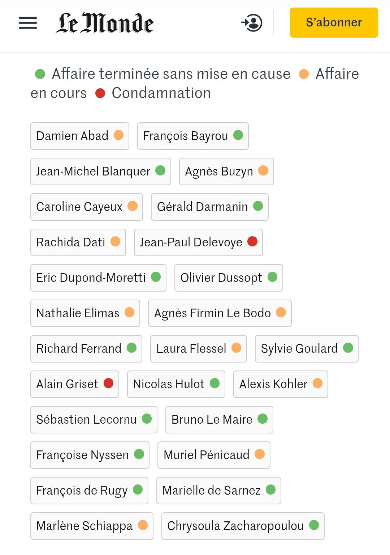Tap the Marlène Schiappa tag
The height and width of the screenshot is (555, 390).
92,526
